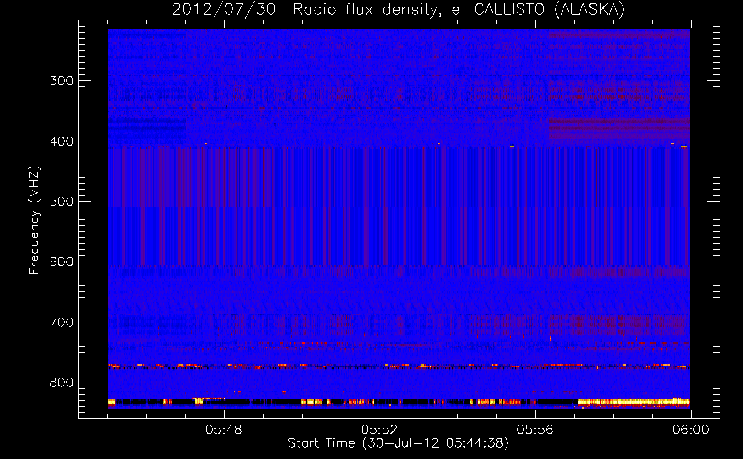743x459 pixels.
Task: Click the 05:56 time tick label
Action: (535, 430)
